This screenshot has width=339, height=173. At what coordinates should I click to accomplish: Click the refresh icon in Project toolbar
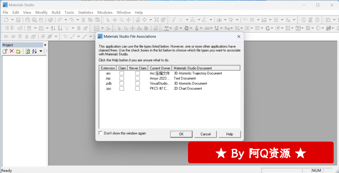click(x=28, y=51)
